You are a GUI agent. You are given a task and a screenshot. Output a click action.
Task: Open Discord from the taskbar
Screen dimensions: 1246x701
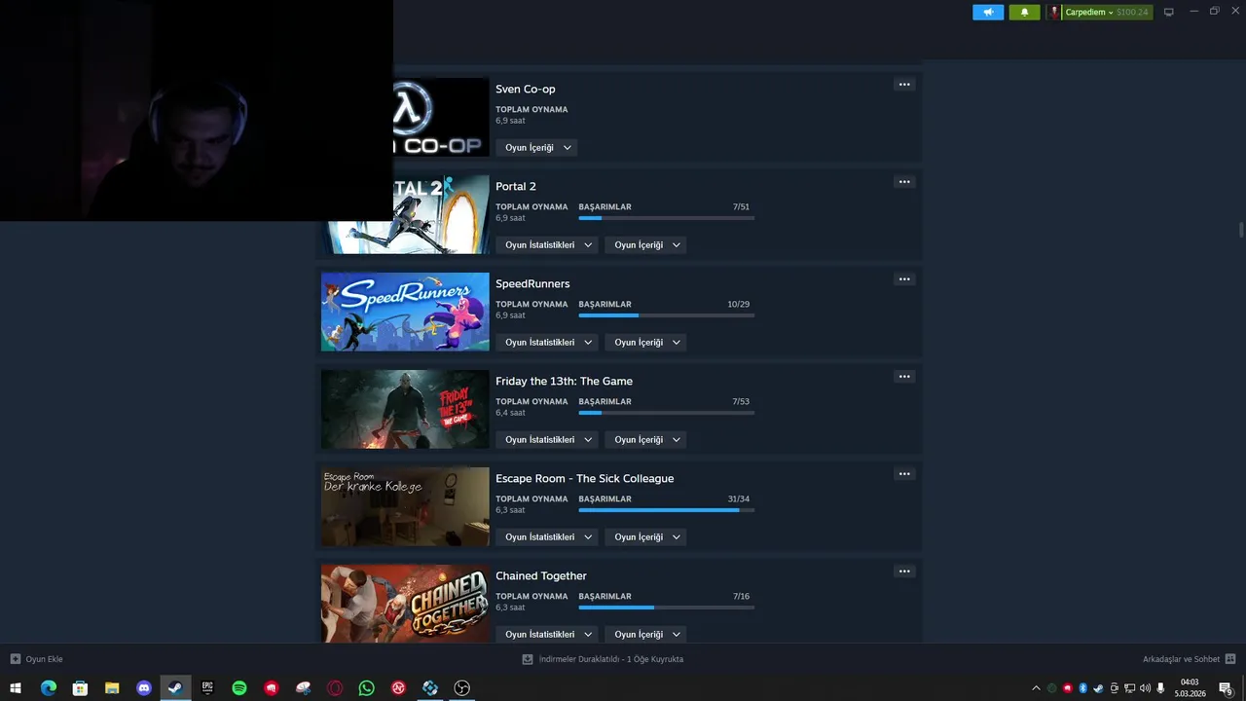pos(144,688)
